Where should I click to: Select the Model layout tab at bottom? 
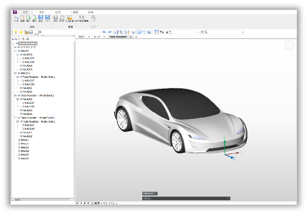[x=97, y=203]
